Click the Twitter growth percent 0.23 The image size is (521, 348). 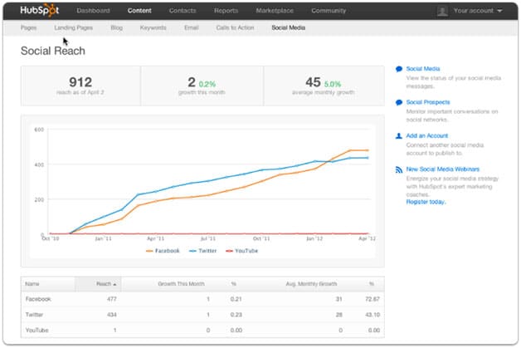236,315
